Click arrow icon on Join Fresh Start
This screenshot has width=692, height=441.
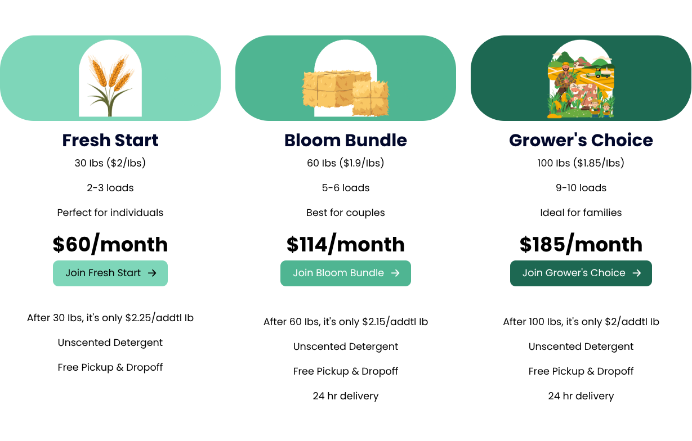[152, 273]
